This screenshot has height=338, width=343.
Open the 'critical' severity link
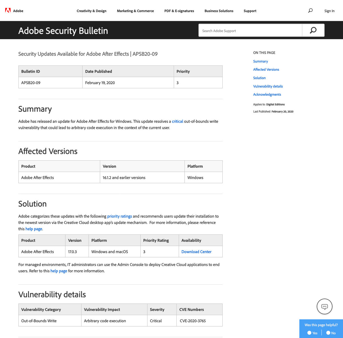pos(178,121)
